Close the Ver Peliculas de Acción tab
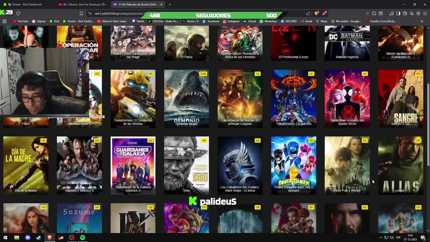Viewport: 430px width, 242px height. pos(161,4)
